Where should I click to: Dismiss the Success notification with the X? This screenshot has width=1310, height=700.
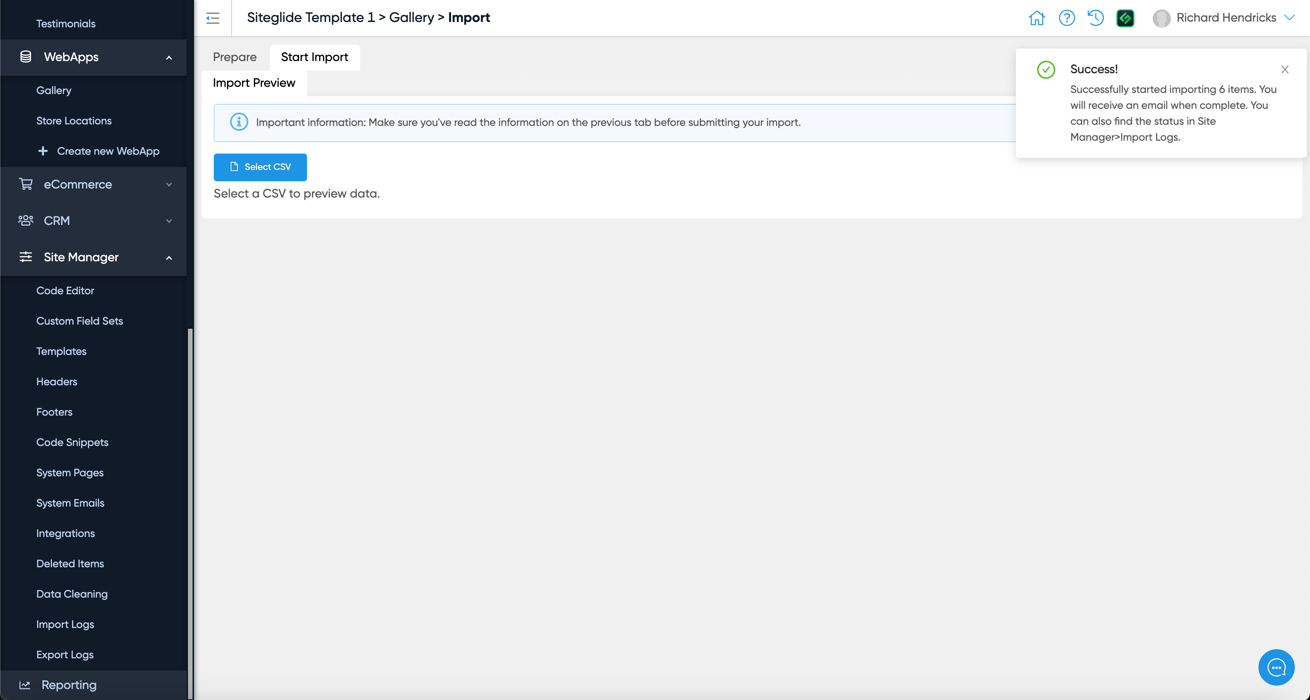pos(1285,70)
